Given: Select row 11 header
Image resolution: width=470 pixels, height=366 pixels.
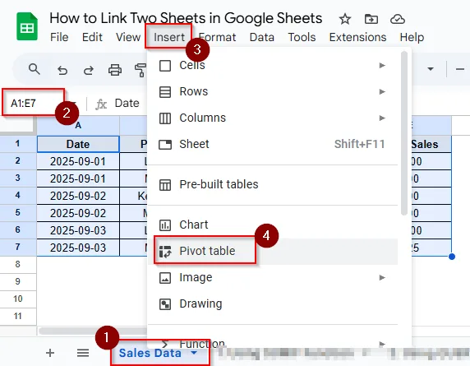Looking at the screenshot, I should (18, 316).
